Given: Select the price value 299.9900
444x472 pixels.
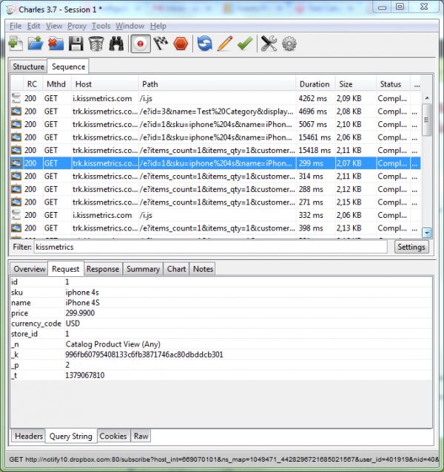Looking at the screenshot, I should pyautogui.click(x=80, y=313).
